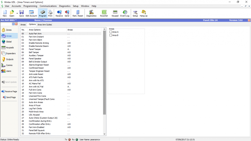Screen dimensions: 251x141
Task: Open the Communications menu
Action: tap(48, 6)
